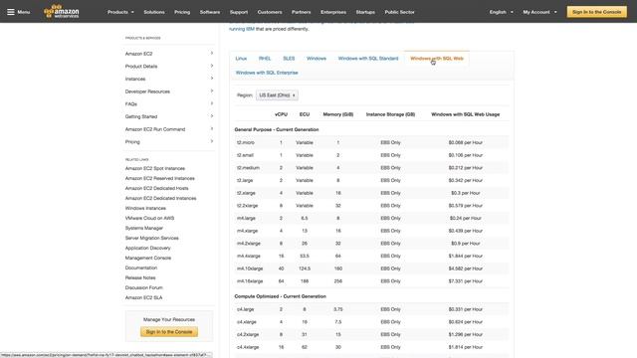
Task: Expand the Instances sidebar chevron
Action: [212, 79]
